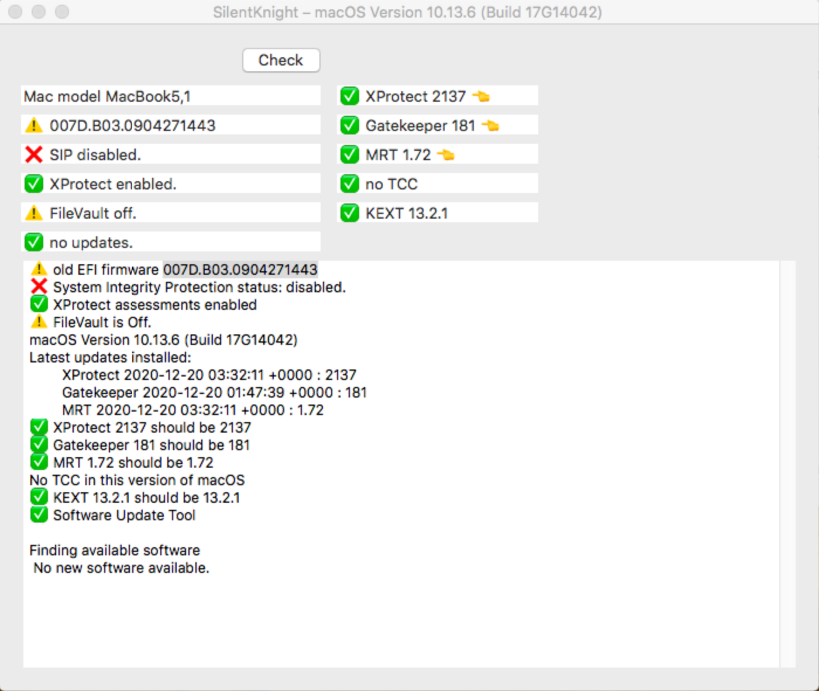819x691 pixels.
Task: Click red X on System Integrity Protection log line
Action: pyautogui.click(x=39, y=286)
